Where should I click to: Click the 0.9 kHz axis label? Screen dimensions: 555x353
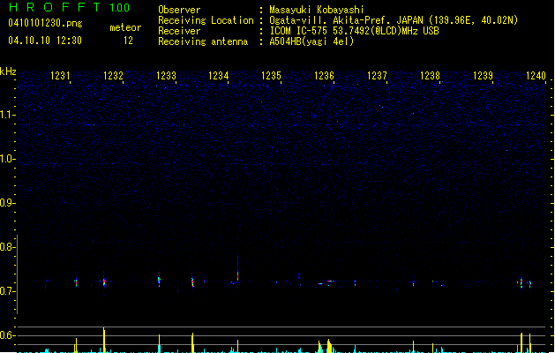(x=8, y=203)
